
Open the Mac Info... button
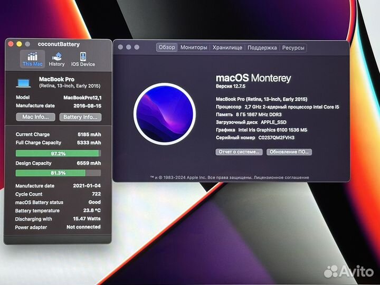point(36,117)
